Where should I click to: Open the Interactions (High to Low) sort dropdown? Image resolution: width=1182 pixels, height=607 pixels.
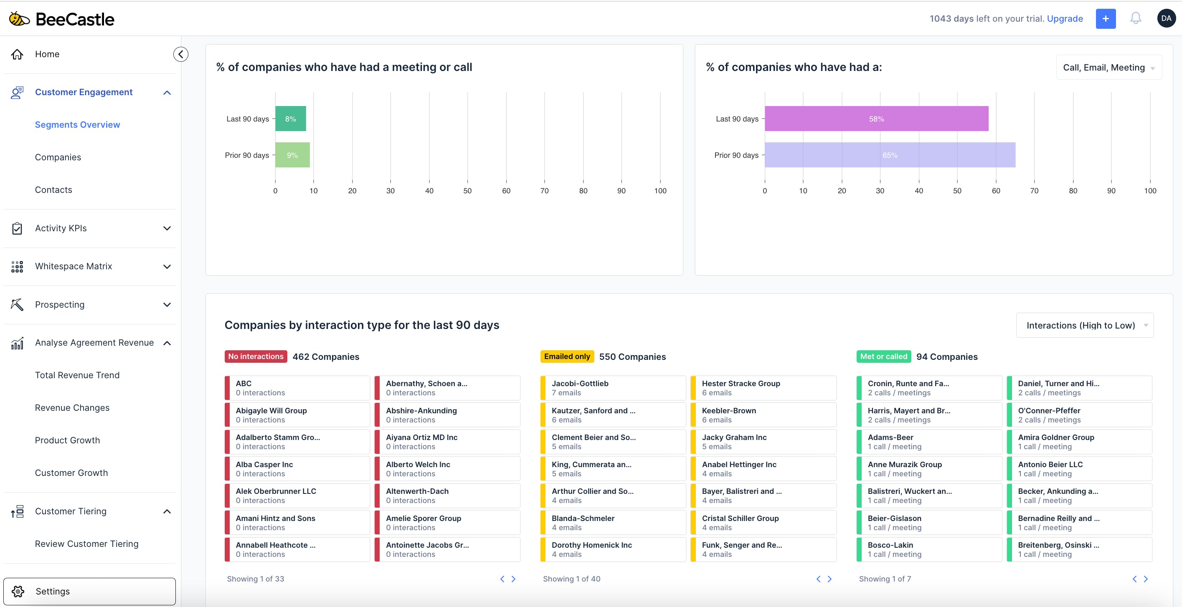tap(1084, 325)
